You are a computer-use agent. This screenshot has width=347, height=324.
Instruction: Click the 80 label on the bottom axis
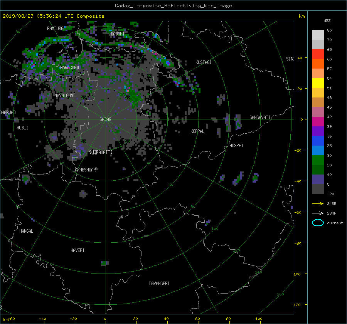point(228,319)
